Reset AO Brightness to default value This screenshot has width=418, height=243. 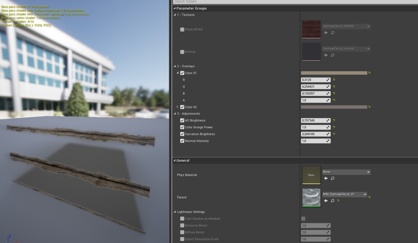click(334, 120)
